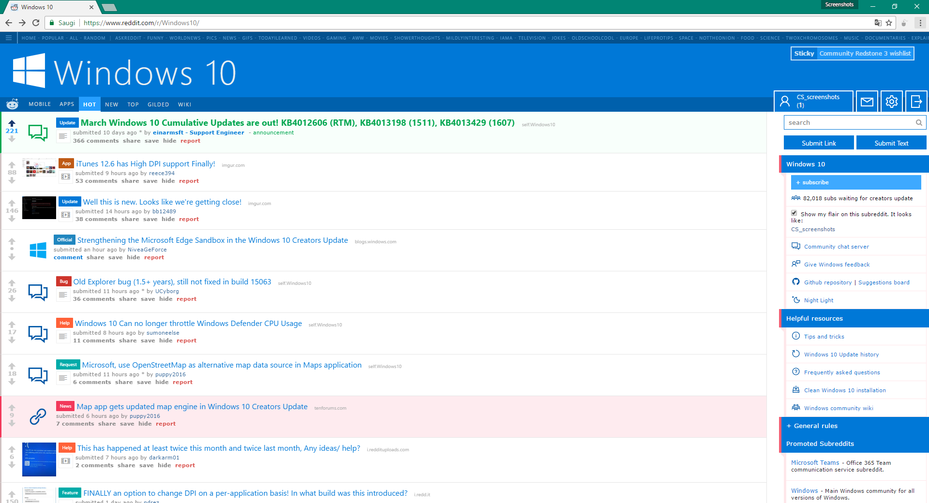Click the Reddit alien logo icon
This screenshot has width=929, height=503.
point(13,104)
